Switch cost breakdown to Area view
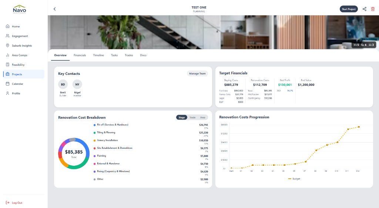Image resolution: width=379 pixels, height=208 pixels. (202, 117)
